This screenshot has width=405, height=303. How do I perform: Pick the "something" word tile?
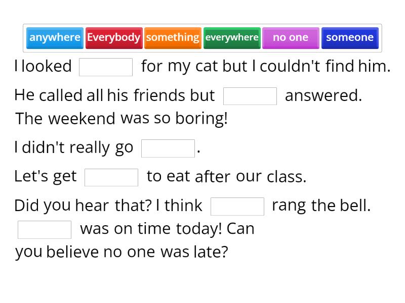tap(173, 37)
